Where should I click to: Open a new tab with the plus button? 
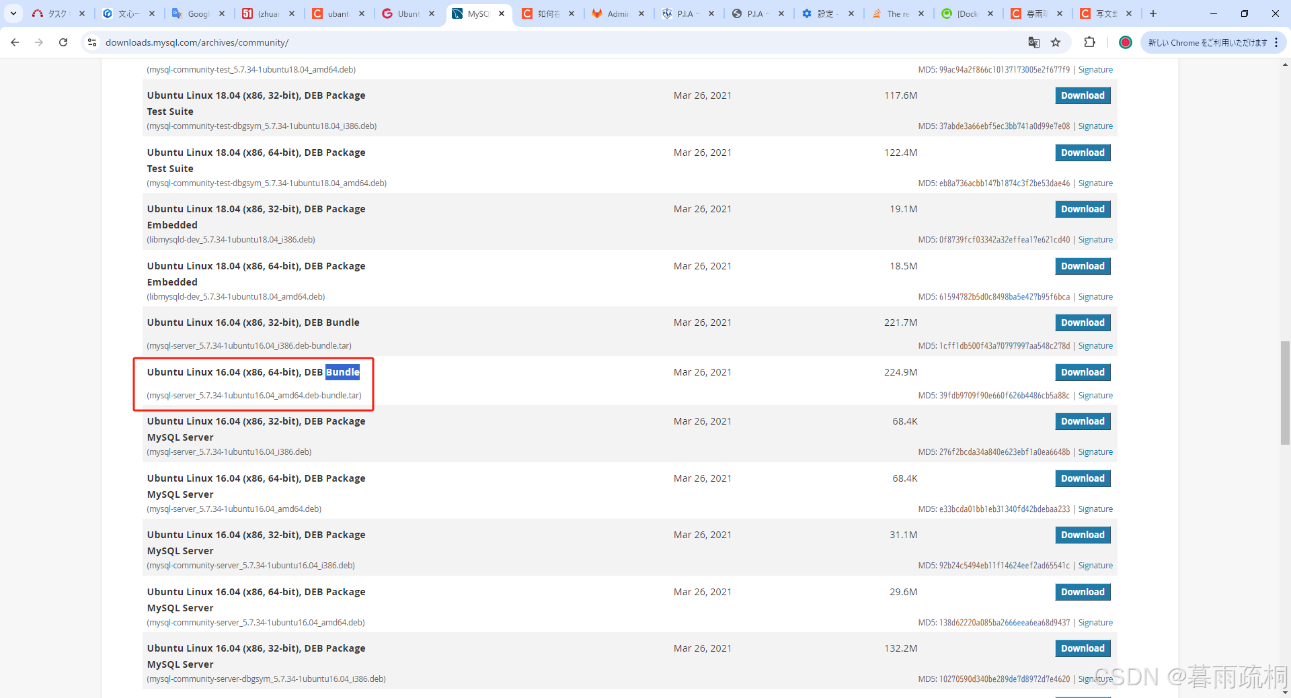pos(1153,13)
